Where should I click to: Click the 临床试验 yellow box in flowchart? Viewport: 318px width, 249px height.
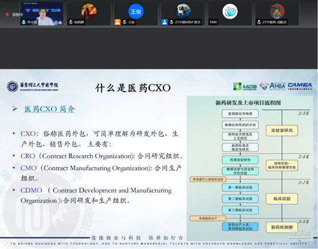(282, 198)
